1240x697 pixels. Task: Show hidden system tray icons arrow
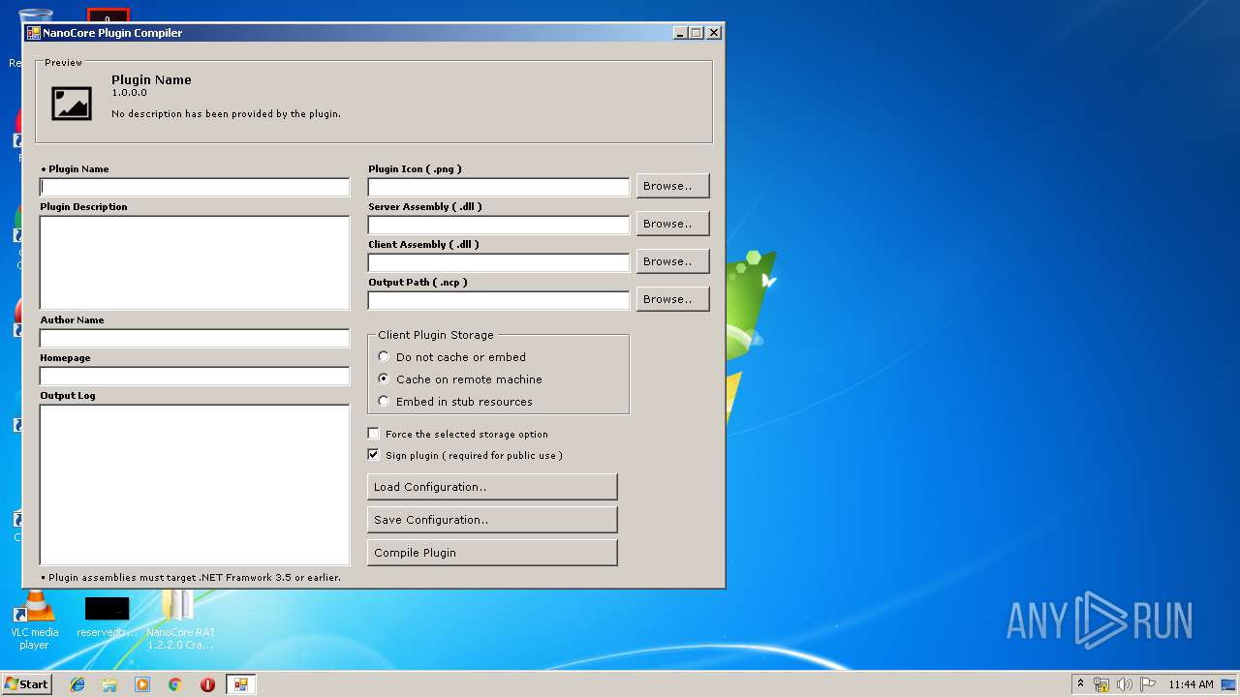tap(1080, 684)
